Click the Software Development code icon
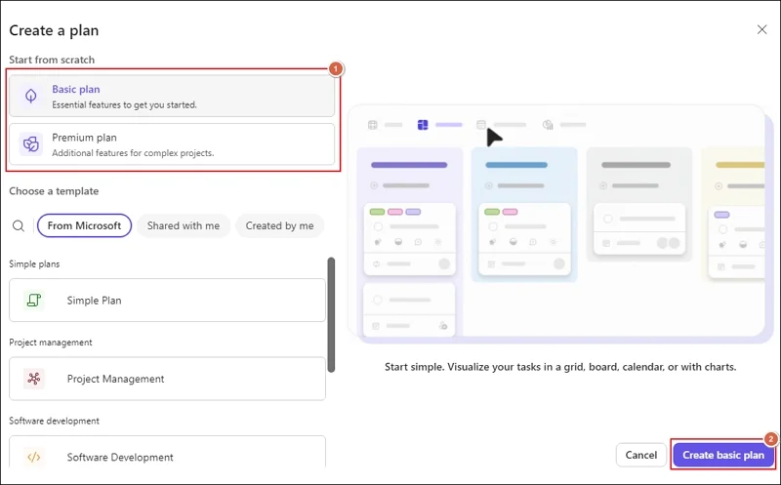Viewport: 781px width, 485px height. (x=34, y=457)
